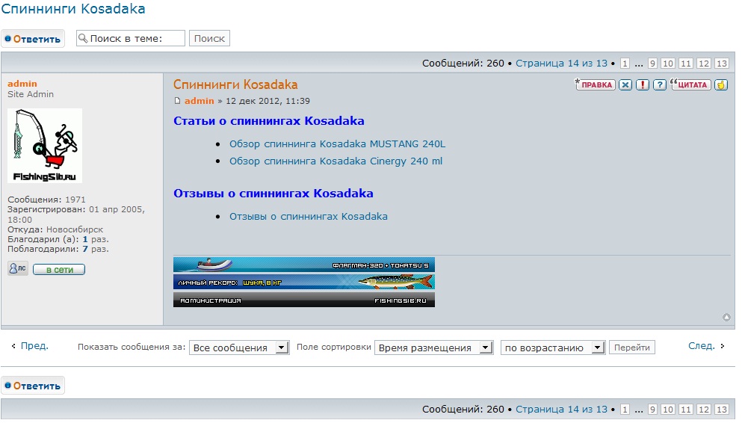742x423 pixels.
Task: Open page 9 in bottom pagination
Action: (652, 410)
